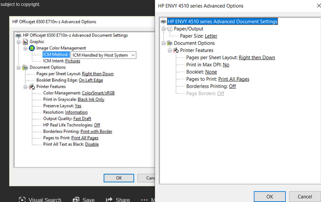
Task: Collapse the Graphic node
Action: [x=18, y=42]
